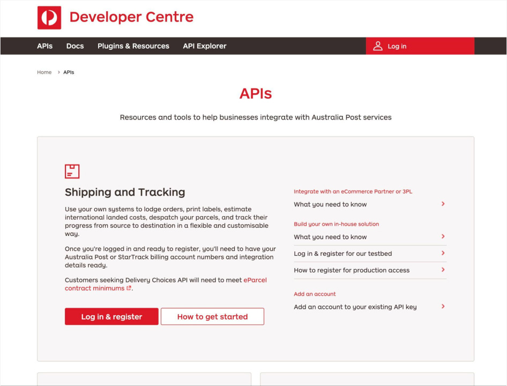Click the Log in & register button
The width and height of the screenshot is (507, 386).
click(111, 316)
